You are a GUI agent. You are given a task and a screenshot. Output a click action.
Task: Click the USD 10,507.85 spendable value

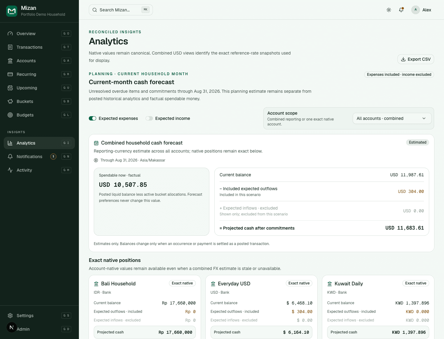coord(123,185)
